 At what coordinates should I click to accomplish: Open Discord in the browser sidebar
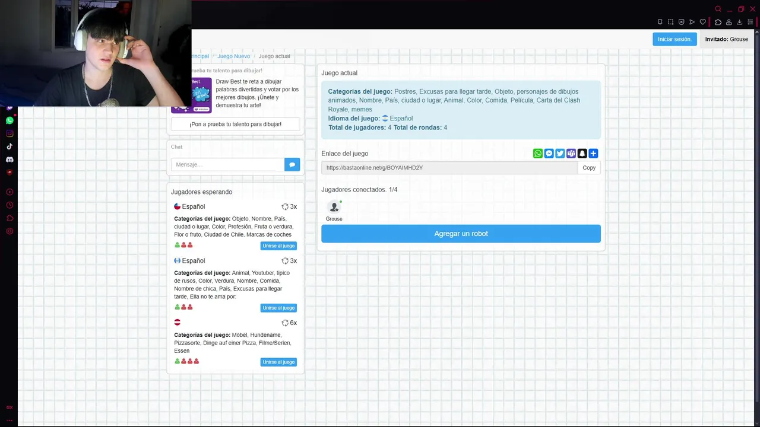[x=9, y=160]
